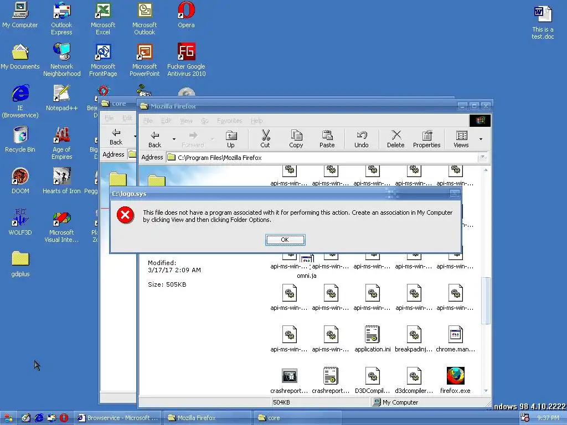
Task: Launch Notepad++ desktop shortcut
Action: tap(61, 99)
